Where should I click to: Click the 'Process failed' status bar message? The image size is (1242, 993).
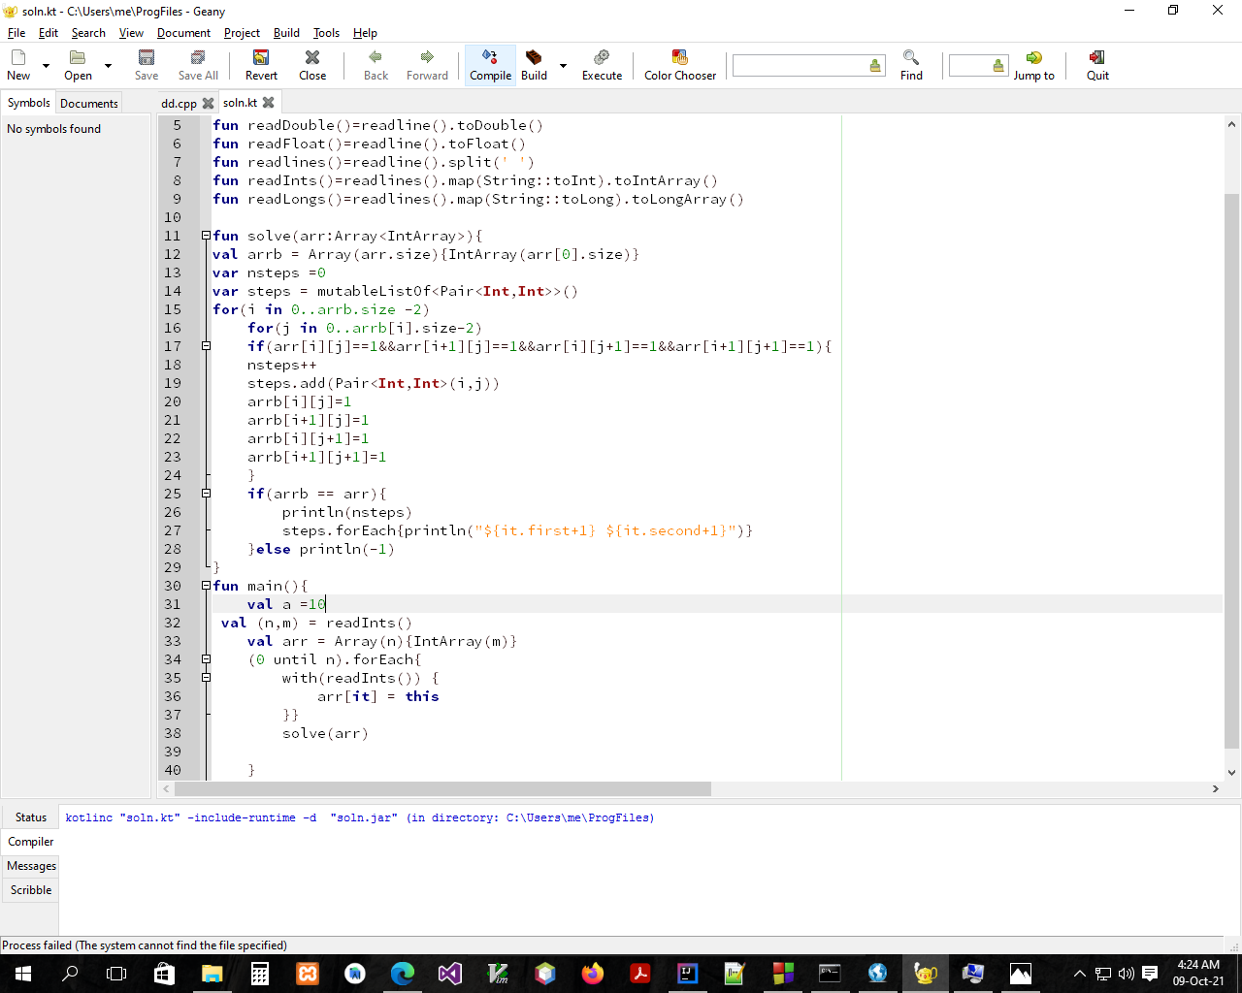[x=145, y=945]
